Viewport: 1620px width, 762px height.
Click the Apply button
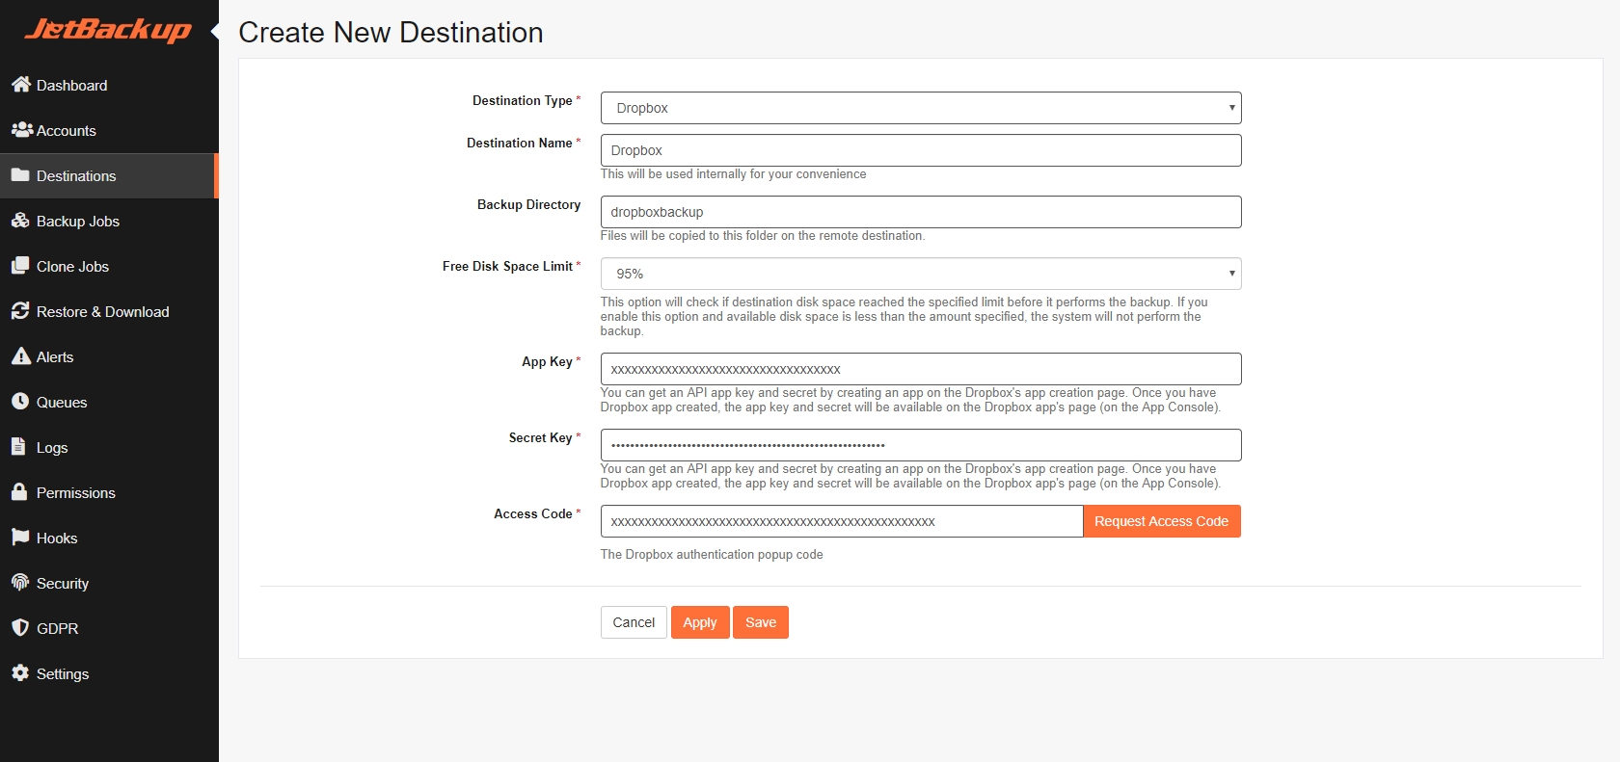[700, 622]
